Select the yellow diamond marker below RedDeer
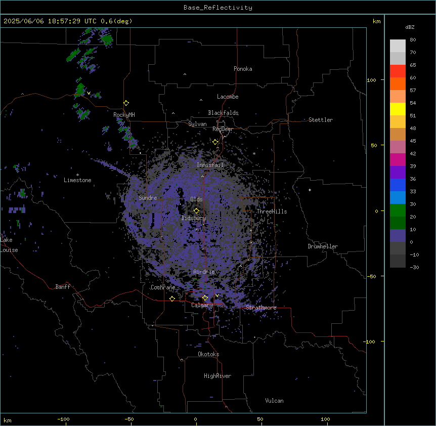The image size is (436, 426). pos(215,142)
